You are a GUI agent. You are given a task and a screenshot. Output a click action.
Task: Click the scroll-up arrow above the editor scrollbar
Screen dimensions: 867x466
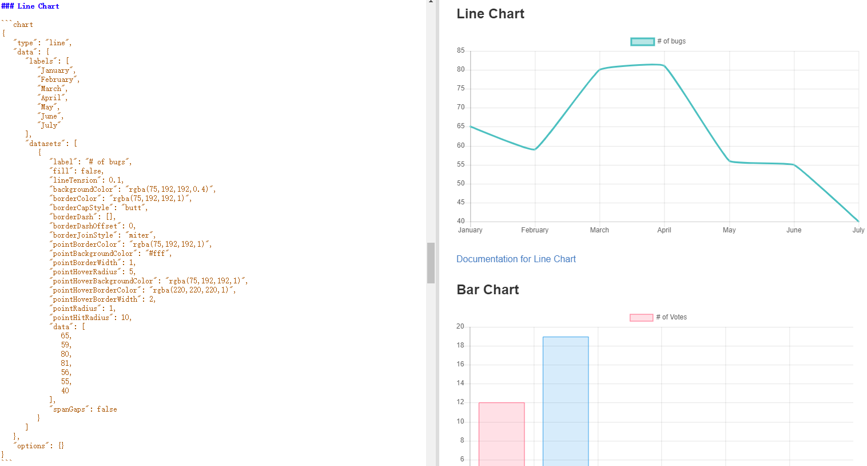(x=431, y=2)
